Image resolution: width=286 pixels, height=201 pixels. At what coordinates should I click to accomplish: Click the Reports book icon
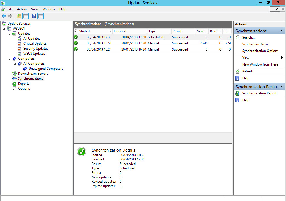(x=14, y=84)
